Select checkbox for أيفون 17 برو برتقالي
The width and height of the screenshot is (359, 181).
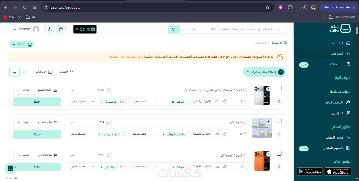pos(279,153)
